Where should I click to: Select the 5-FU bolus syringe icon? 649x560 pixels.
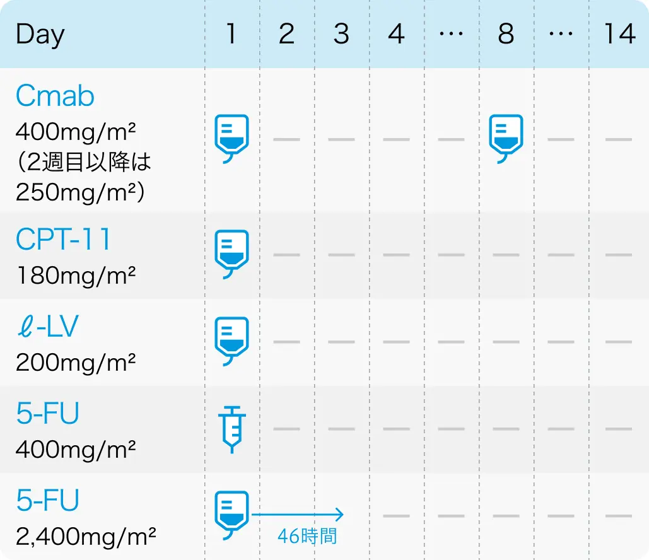point(232,429)
